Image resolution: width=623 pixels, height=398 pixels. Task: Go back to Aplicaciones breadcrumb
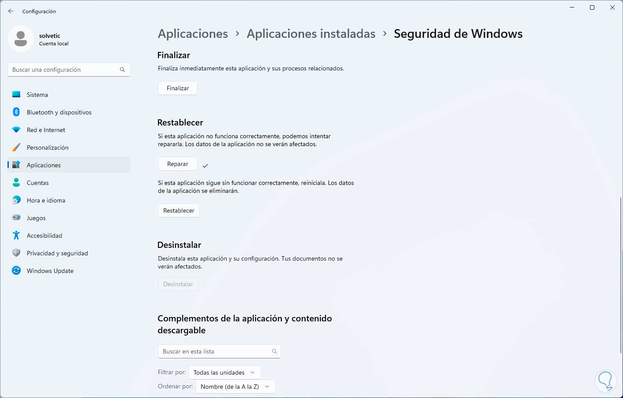tap(193, 34)
